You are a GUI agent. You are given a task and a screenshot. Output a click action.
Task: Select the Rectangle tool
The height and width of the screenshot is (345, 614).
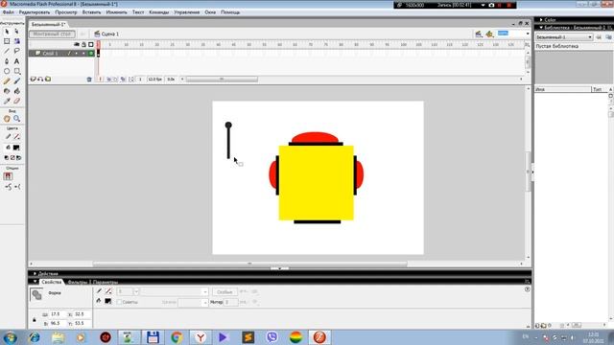pyautogui.click(x=17, y=71)
